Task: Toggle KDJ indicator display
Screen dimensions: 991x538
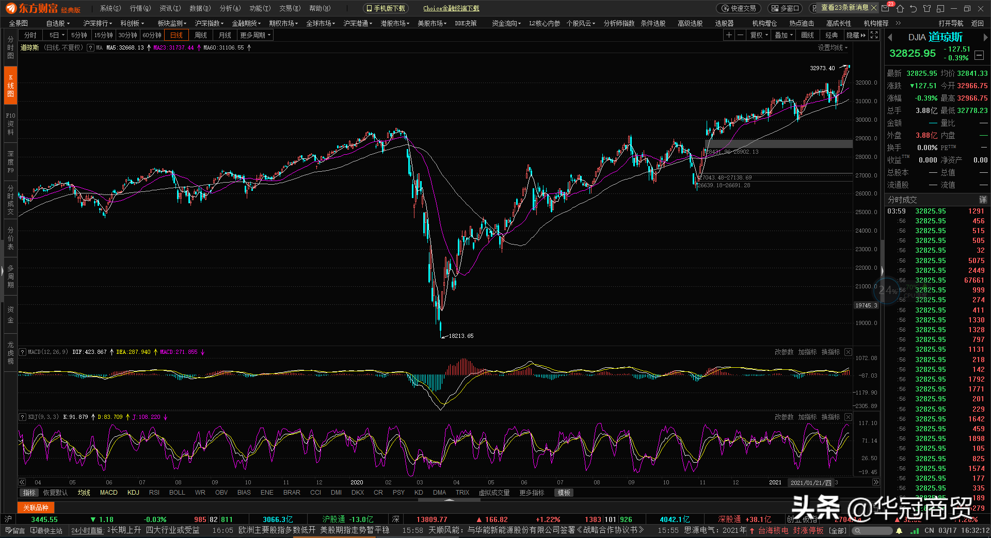Action: point(133,493)
